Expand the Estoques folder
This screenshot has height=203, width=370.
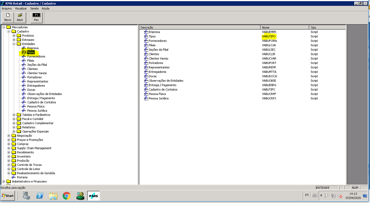coord(14,40)
